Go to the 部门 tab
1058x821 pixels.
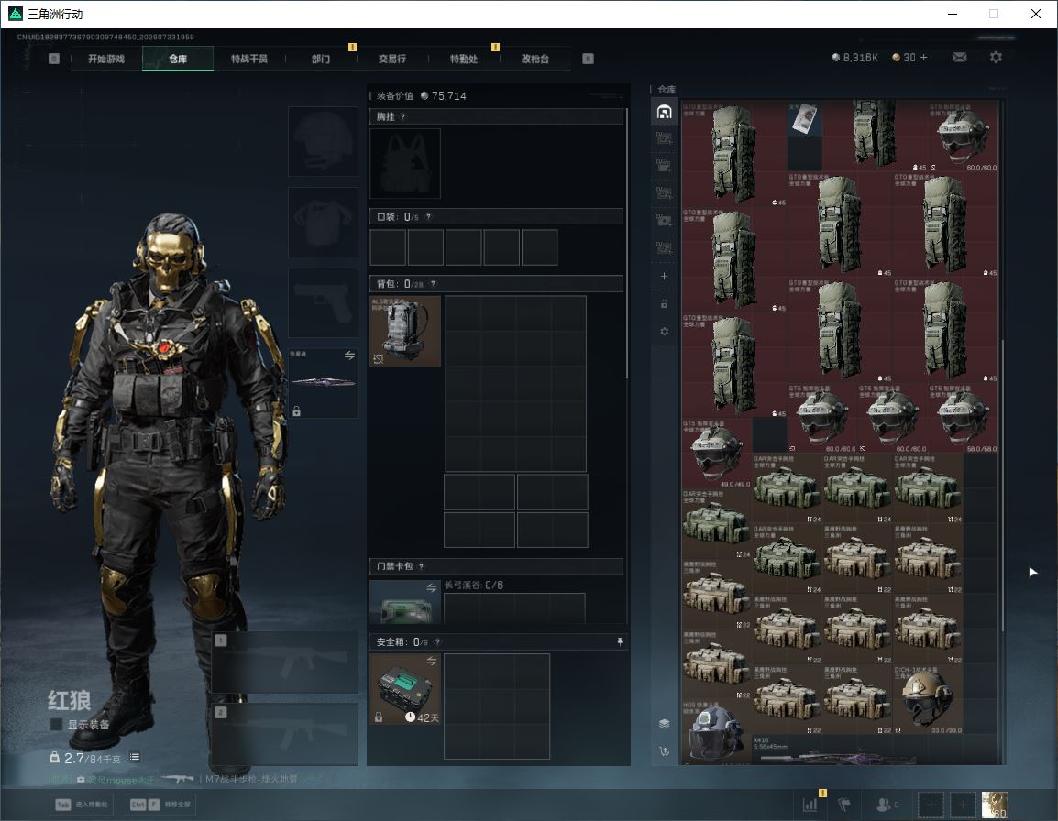321,59
